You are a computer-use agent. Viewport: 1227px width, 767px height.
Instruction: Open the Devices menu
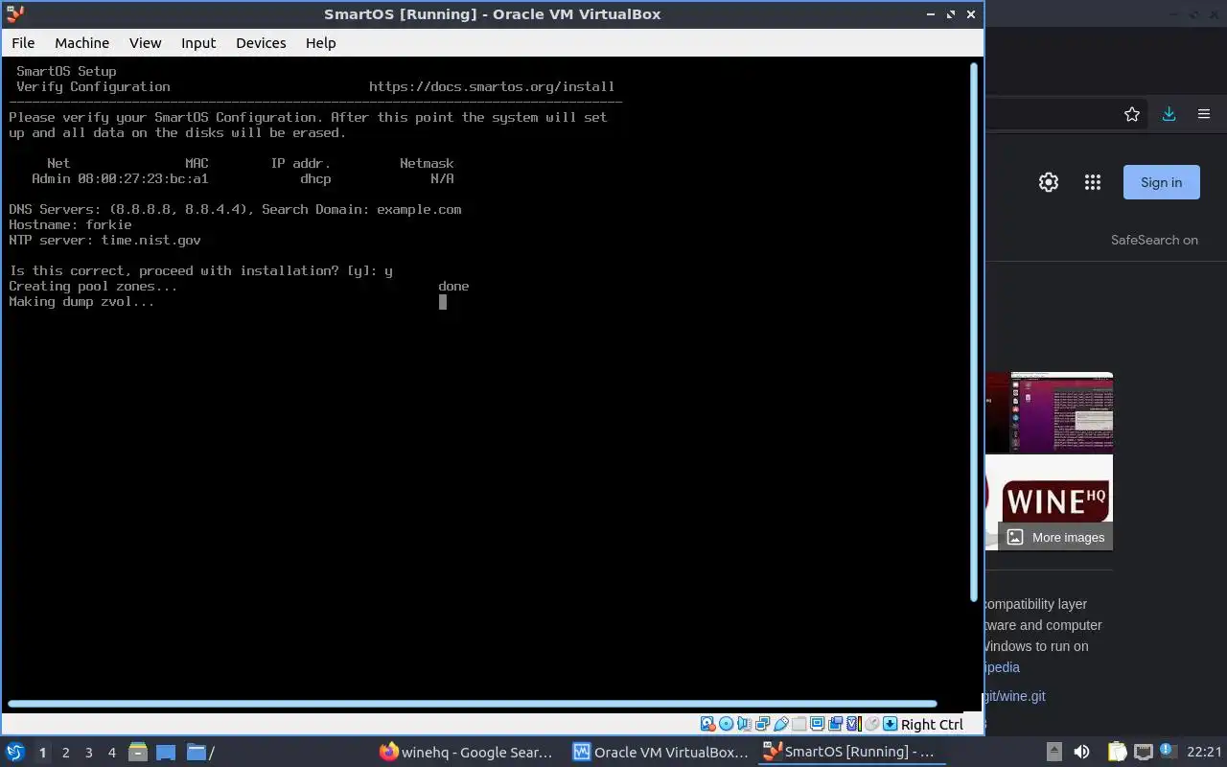tap(261, 42)
